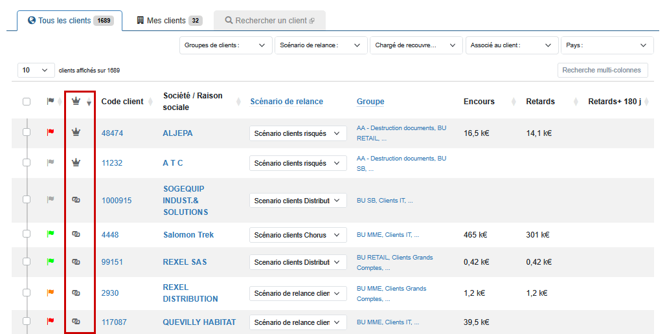Click the magnifier icon in Rechercher un client
Viewport: 667px width, 334px height.
(229, 20)
